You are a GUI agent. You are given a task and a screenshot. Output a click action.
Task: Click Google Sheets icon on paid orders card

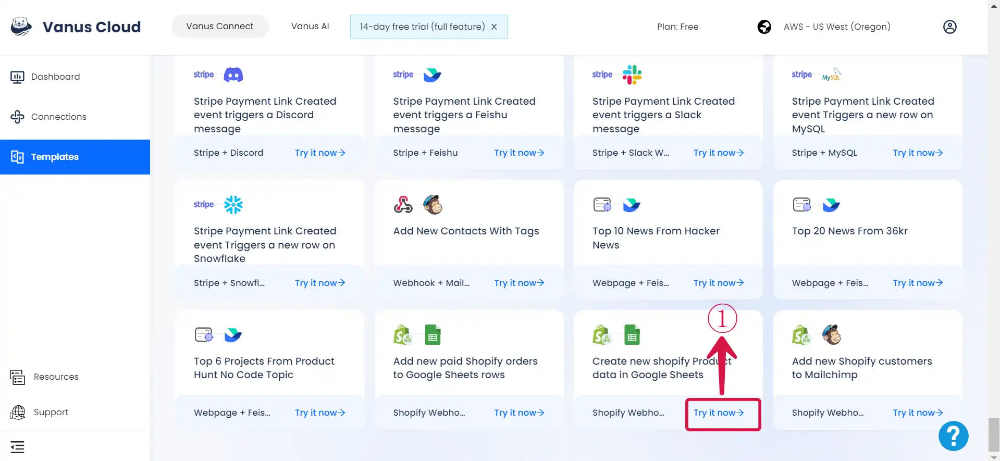coord(433,335)
